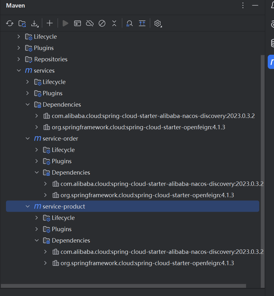Select Lifecycle under service-order
This screenshot has height=296, width=274.
tap(63, 150)
